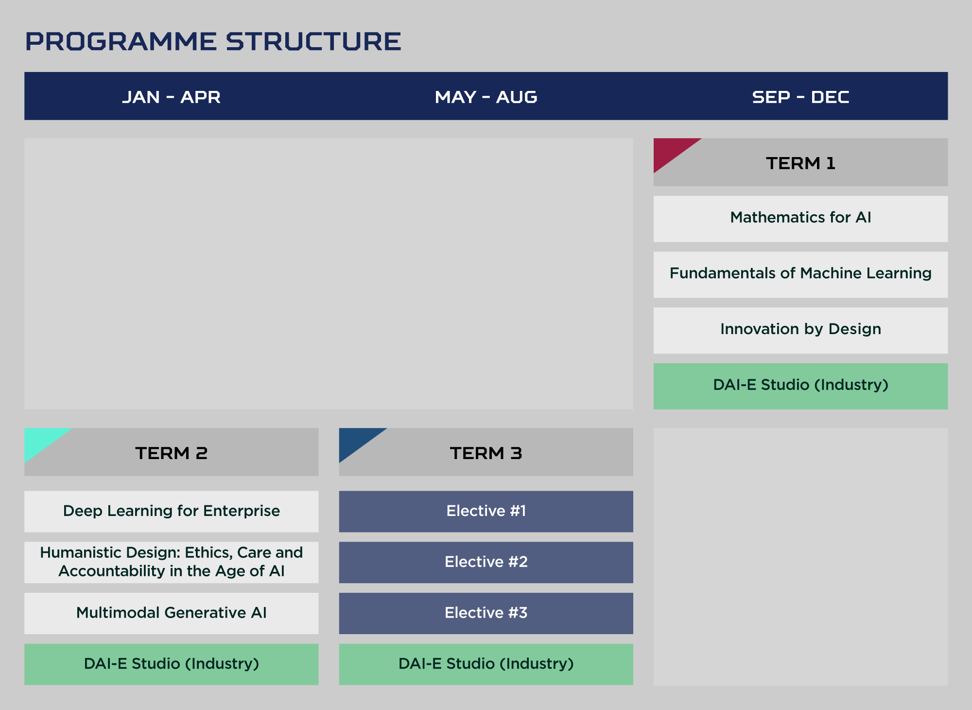Choose the Elective #2 box
This screenshot has height=710, width=972.
pos(486,562)
